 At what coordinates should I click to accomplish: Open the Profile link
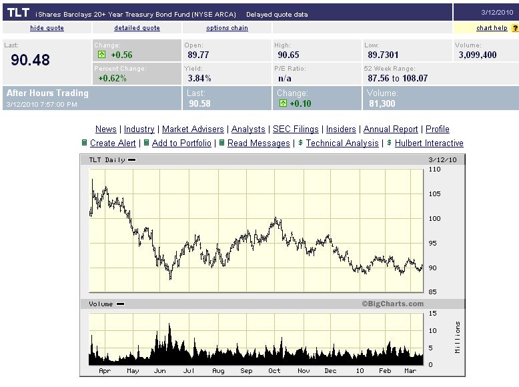tap(438, 129)
